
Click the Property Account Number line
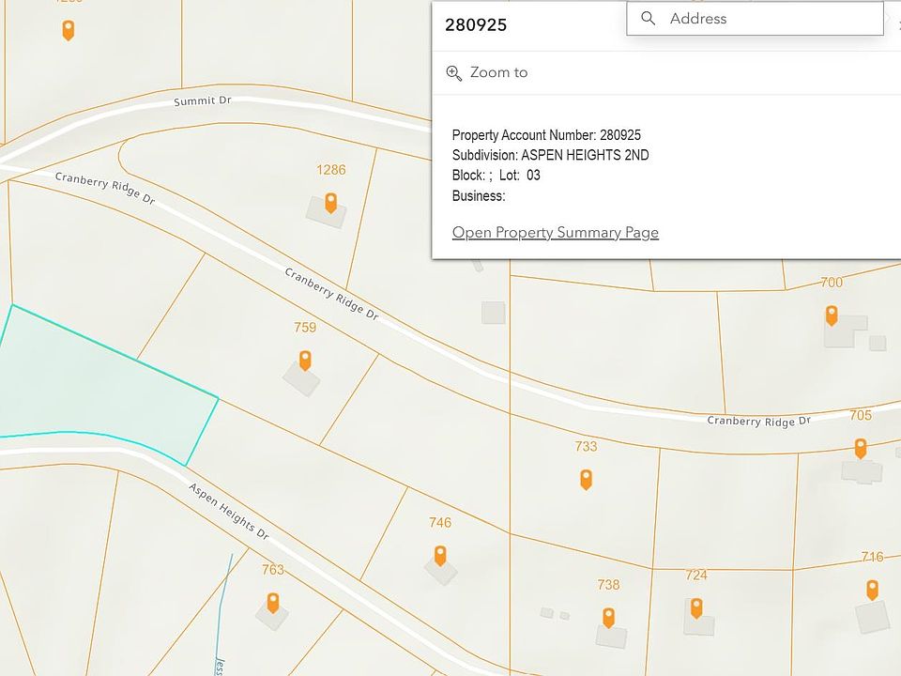pyautogui.click(x=546, y=135)
